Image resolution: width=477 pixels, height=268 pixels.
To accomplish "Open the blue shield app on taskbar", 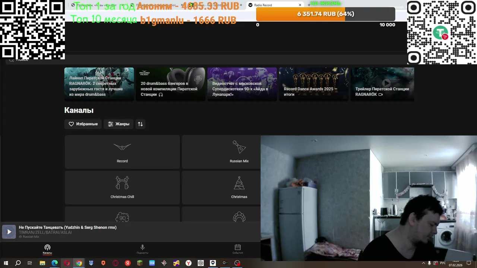I will click(x=91, y=263).
